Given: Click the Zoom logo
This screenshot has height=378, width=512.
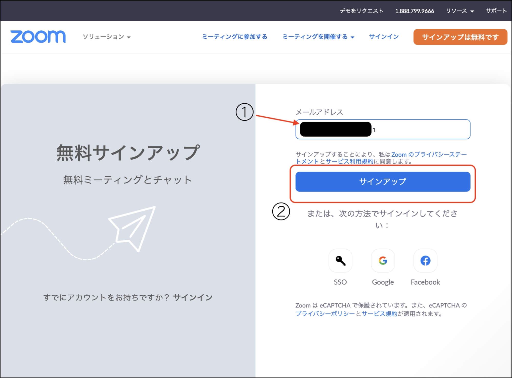Looking at the screenshot, I should (38, 36).
